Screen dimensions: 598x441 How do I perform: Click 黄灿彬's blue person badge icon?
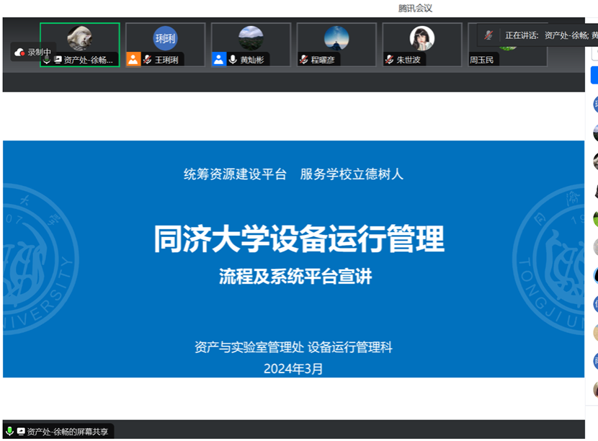coord(219,60)
